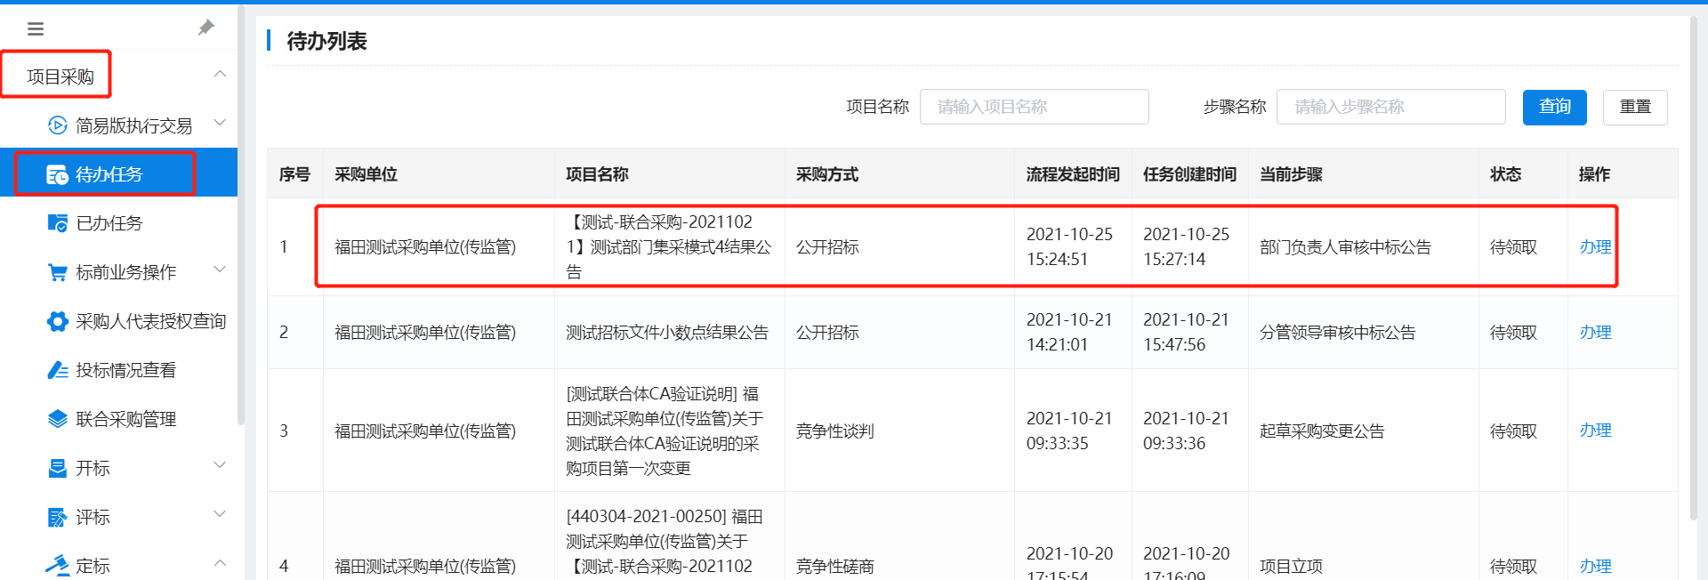Expand the 开标 submenu arrow

[220, 466]
